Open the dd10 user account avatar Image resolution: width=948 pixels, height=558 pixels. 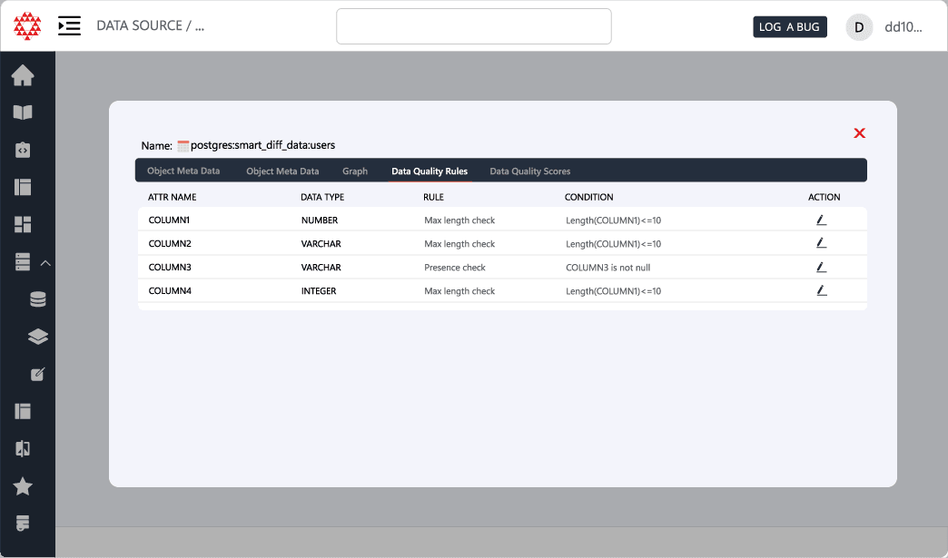[x=858, y=26]
